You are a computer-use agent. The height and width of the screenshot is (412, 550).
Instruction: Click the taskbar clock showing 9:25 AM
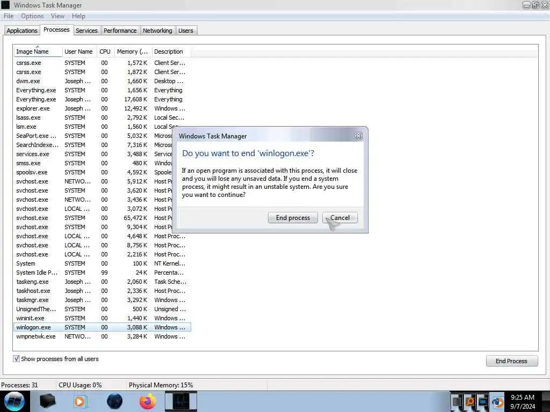[523, 402]
